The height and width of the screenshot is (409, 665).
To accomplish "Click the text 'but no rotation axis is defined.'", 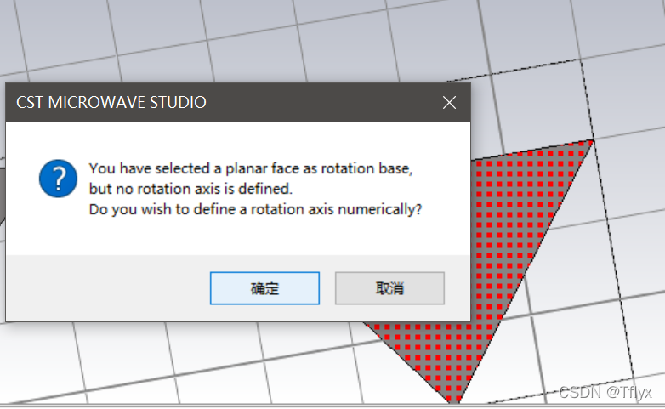I will [190, 189].
